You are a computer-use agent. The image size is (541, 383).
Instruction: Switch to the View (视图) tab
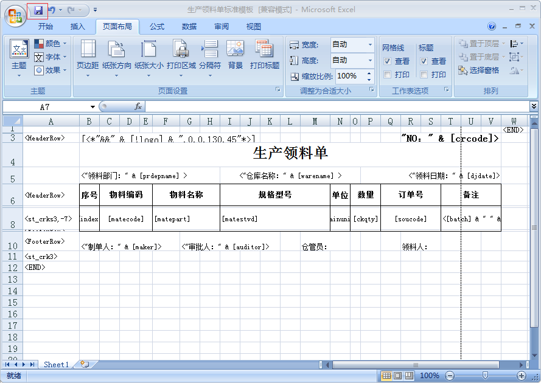coord(253,27)
